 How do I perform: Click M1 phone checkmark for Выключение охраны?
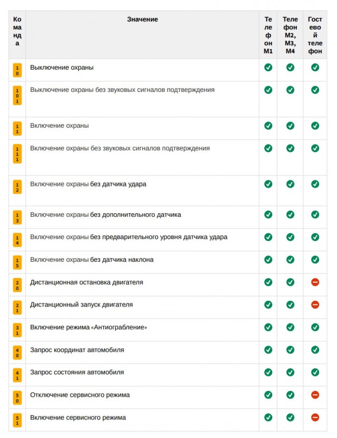click(x=268, y=68)
